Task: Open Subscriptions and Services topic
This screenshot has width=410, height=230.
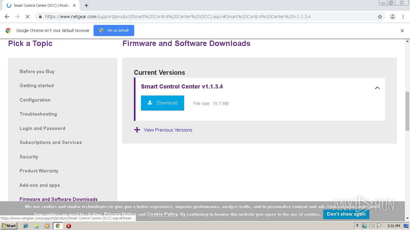Action: click(51, 142)
